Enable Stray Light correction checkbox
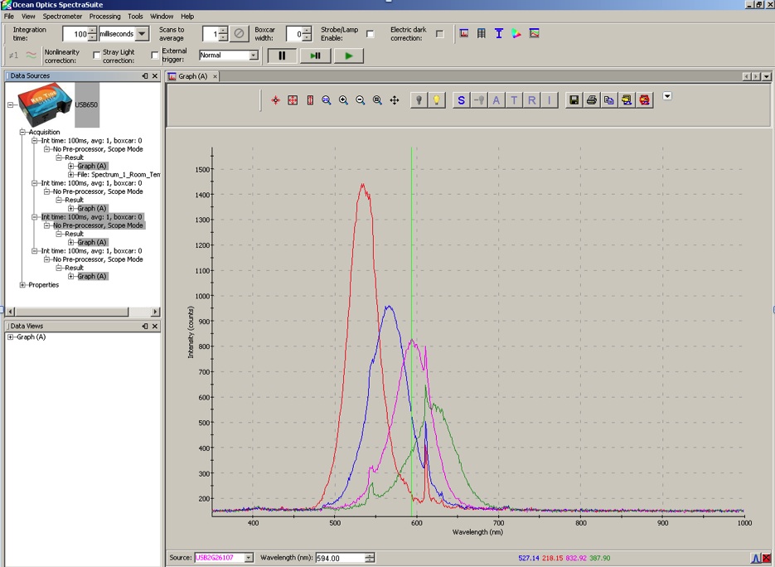The image size is (775, 567). click(155, 56)
